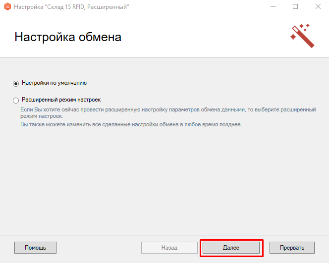The height and width of the screenshot is (263, 329).
Task: Maximize the settings window
Action: pos(295,7)
